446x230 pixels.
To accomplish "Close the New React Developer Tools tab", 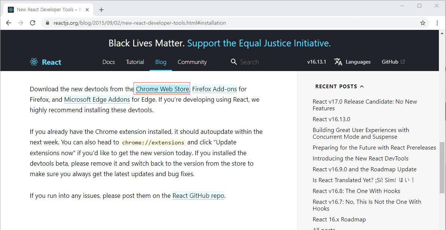I will click(x=87, y=10).
